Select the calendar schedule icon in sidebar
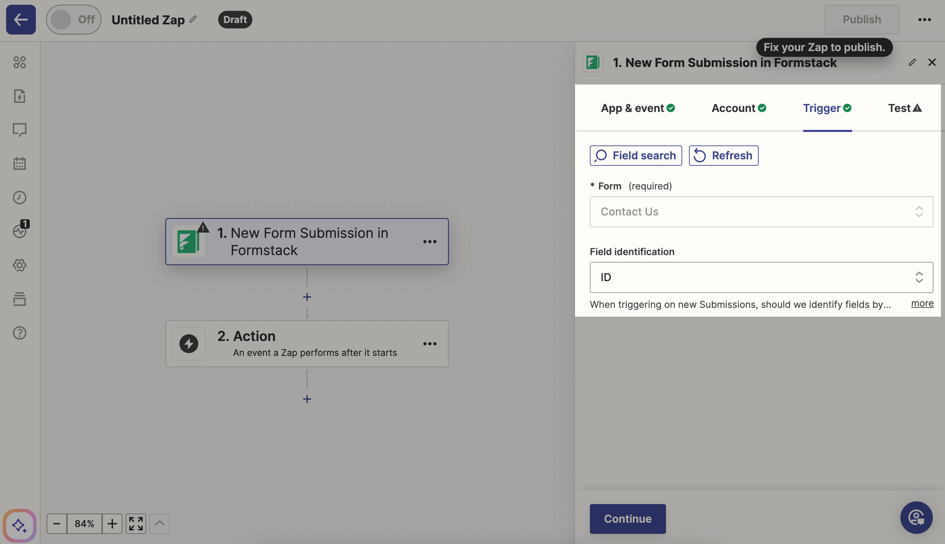 point(20,163)
